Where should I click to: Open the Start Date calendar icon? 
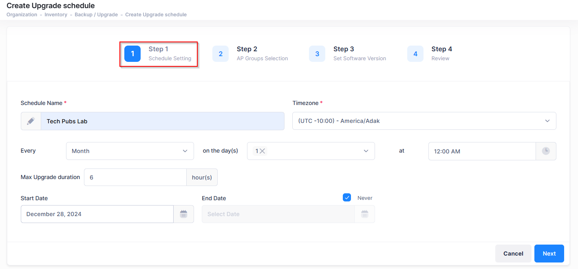[184, 214]
